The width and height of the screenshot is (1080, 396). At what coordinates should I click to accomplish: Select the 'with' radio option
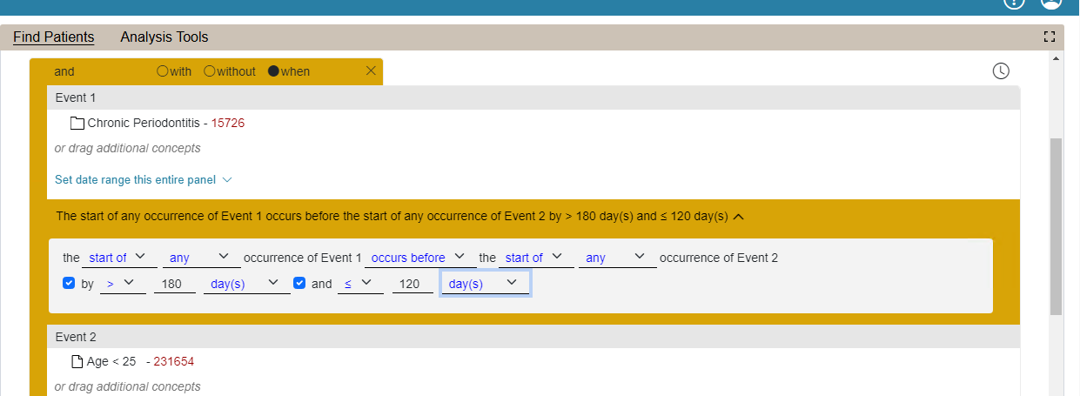point(162,71)
